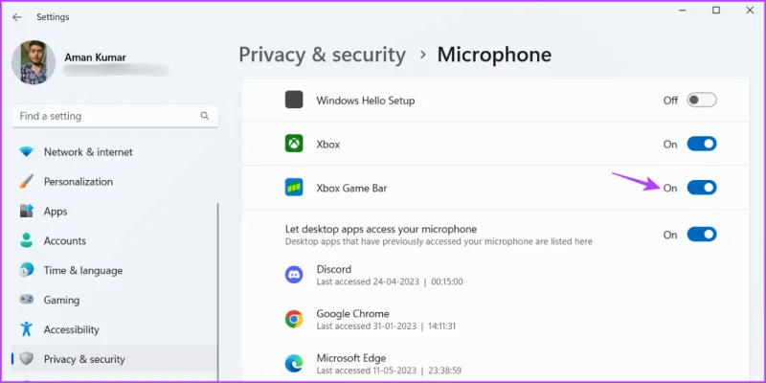Click the Gaming controller icon

[27, 299]
